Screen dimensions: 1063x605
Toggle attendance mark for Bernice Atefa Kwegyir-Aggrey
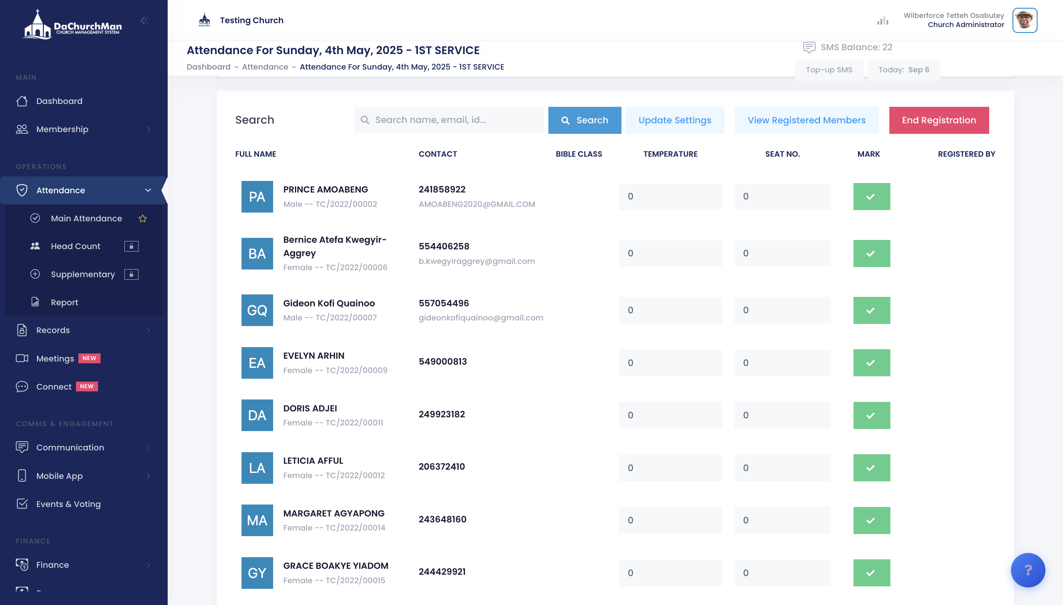tap(871, 253)
